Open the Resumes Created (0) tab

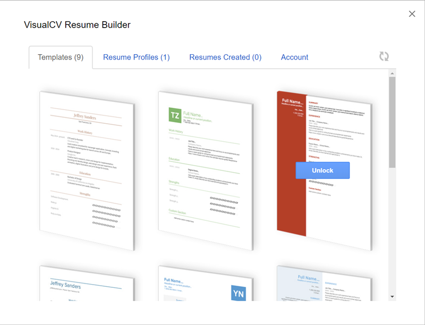pos(225,57)
